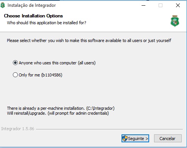187x148 pixels.
Task: Cancel installation with the Cancelar button
Action: pyautogui.click(x=168, y=139)
